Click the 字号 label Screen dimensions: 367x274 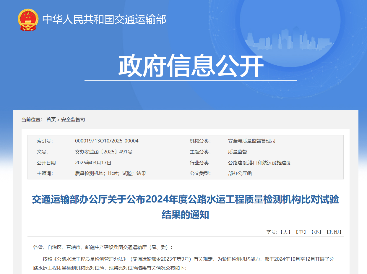[x=272, y=232]
